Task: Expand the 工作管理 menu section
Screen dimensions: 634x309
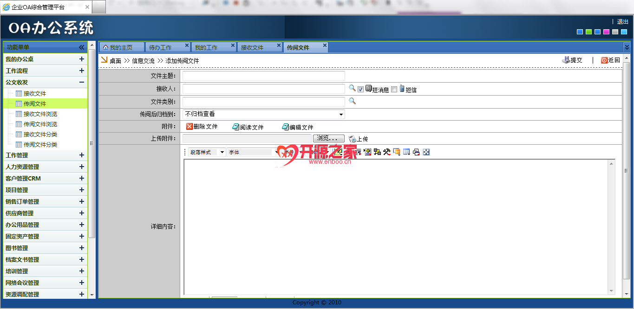Action: point(82,155)
